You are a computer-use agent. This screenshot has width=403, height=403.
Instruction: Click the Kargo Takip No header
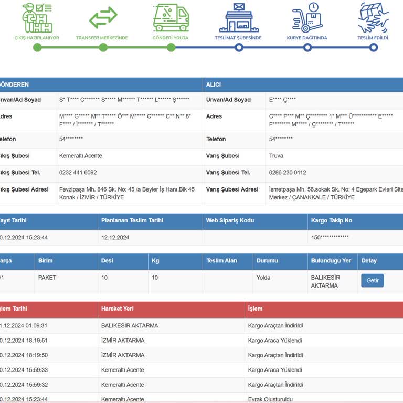tap(332, 220)
